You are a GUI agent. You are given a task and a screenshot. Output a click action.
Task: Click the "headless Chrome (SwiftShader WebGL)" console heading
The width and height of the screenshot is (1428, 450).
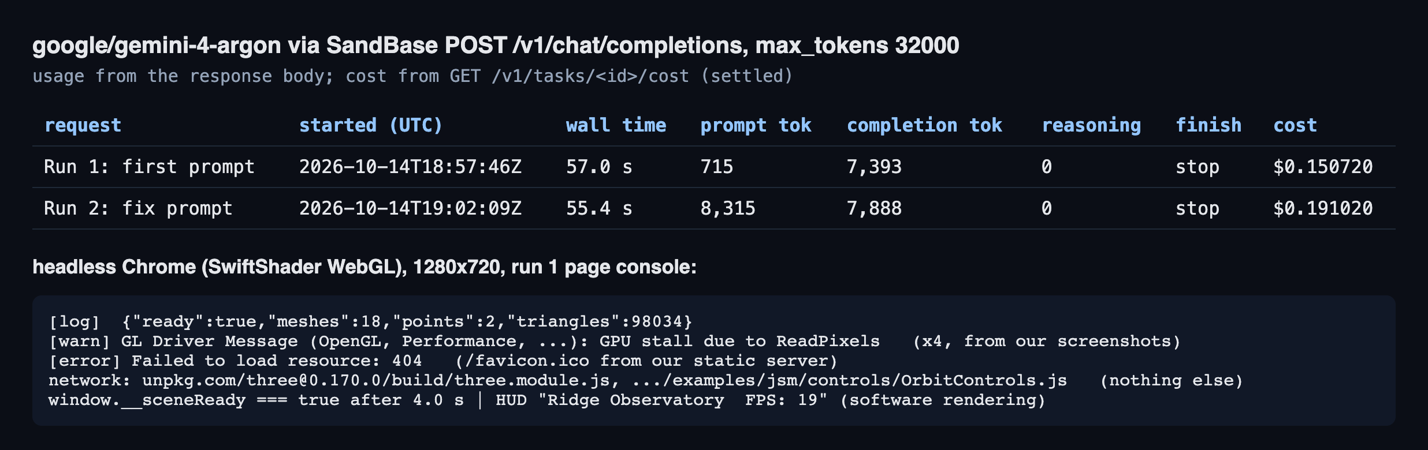365,267
